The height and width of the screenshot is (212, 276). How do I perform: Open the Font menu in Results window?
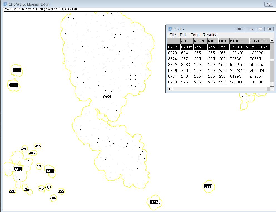[194, 35]
